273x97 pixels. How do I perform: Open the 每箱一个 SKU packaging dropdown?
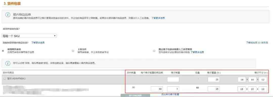[29, 36]
